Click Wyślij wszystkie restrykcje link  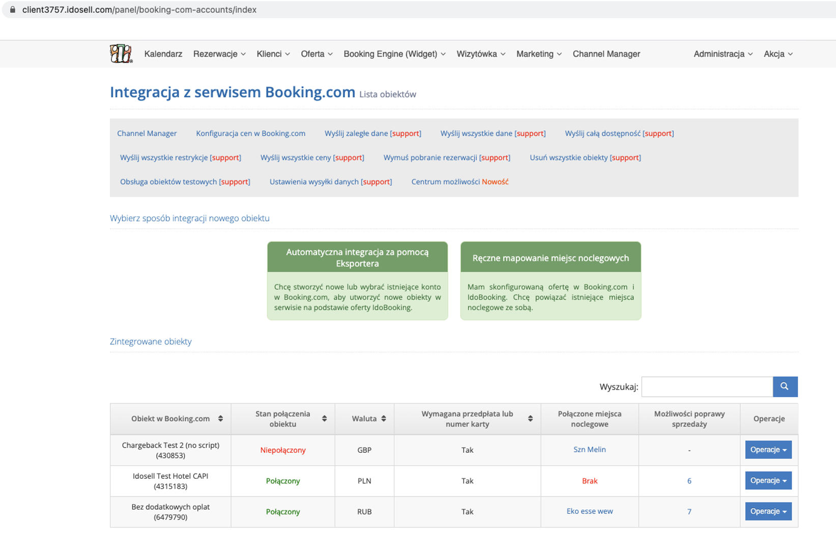(x=181, y=158)
